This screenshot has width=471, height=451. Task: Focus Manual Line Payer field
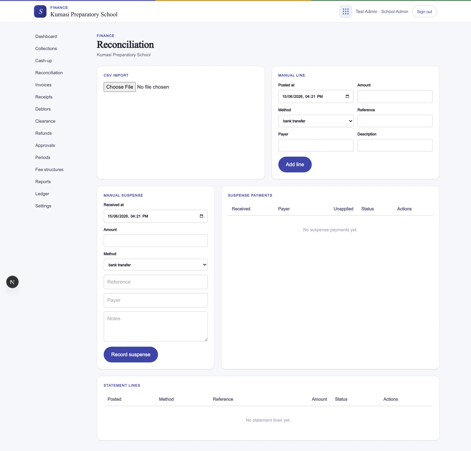pos(316,145)
